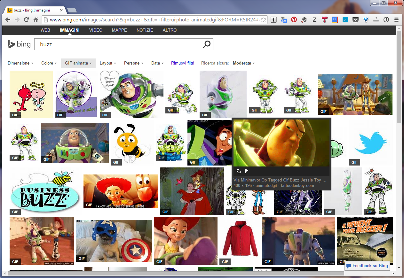Click the blue checkmark extension icon
The width and height of the screenshot is (404, 278).
click(345, 20)
